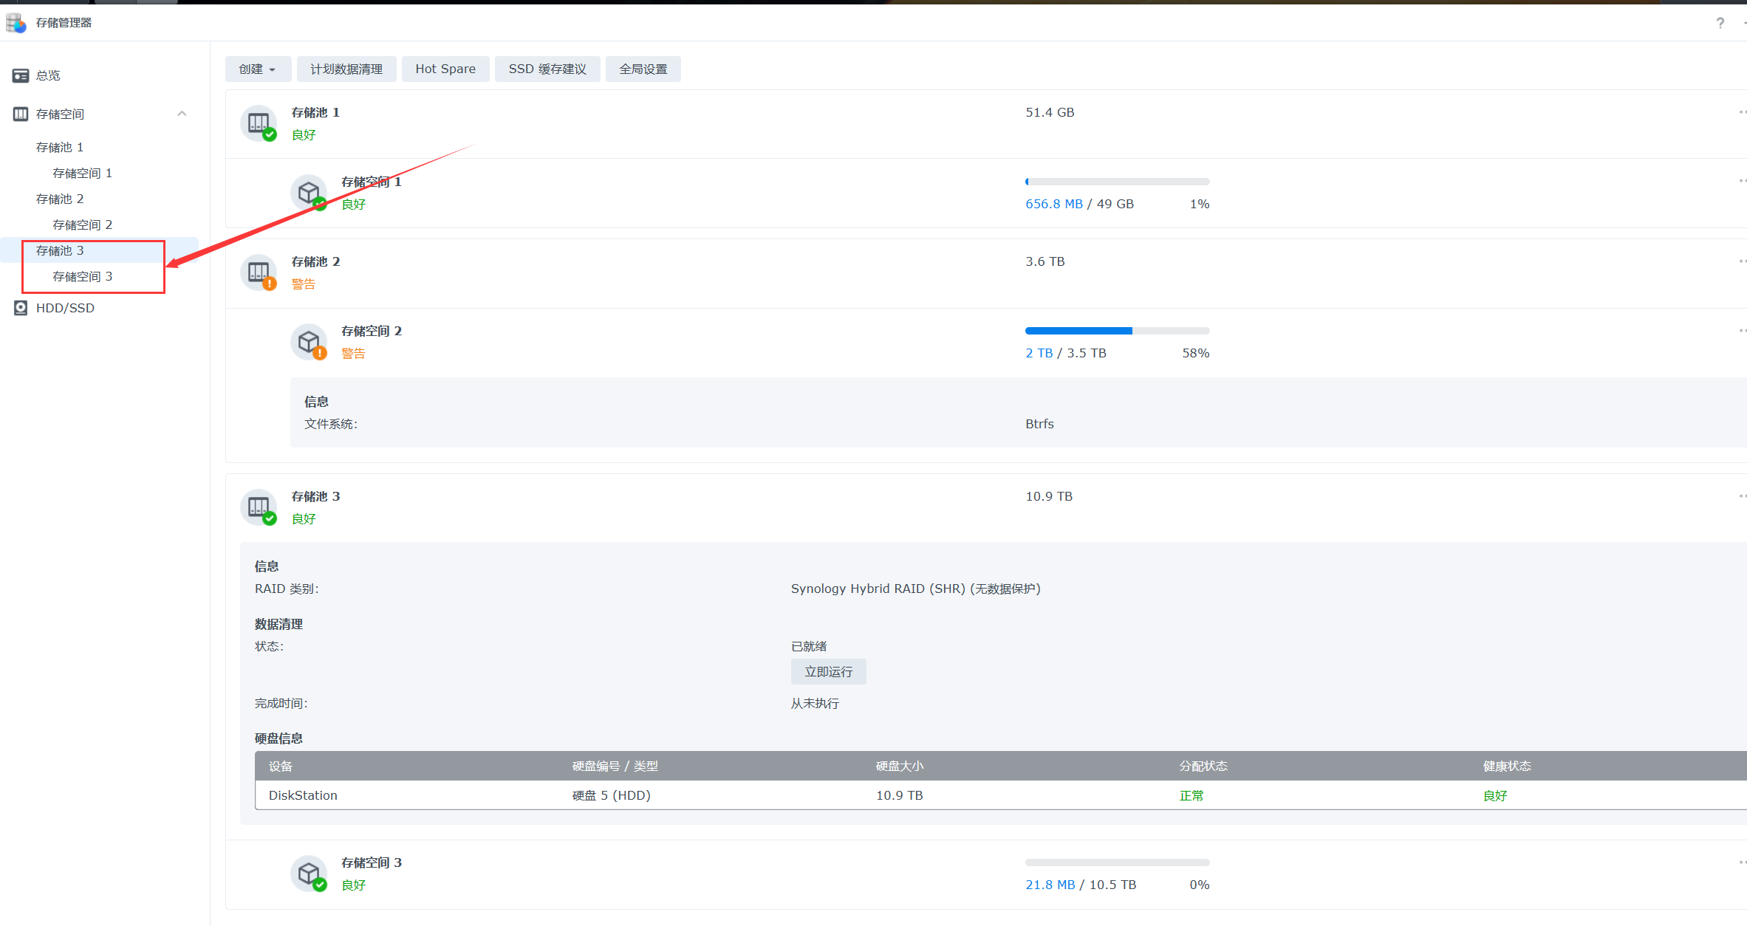Viewport: 1747px width, 926px height.
Task: Click 存储空间 2 usage progress bar
Action: [x=1117, y=331]
